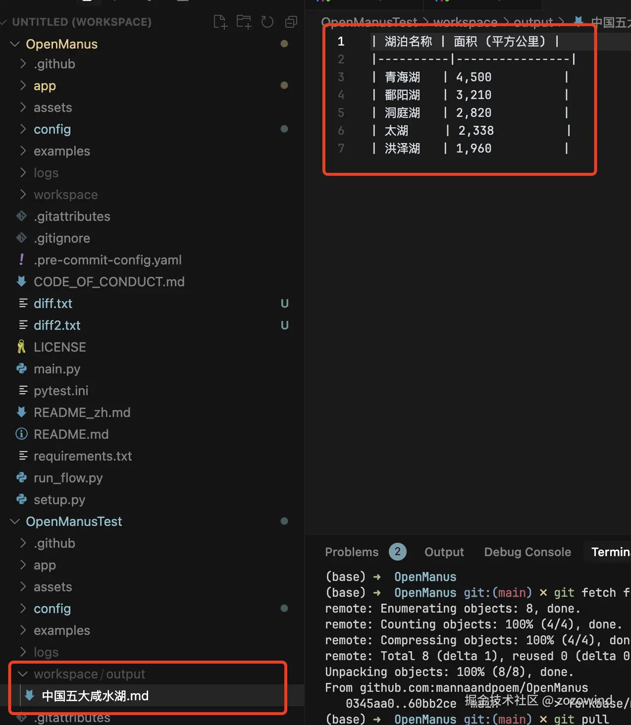Click the markdown icon beside 中国五大咸水湖.md
Screen dimensions: 631x725
click(29, 695)
